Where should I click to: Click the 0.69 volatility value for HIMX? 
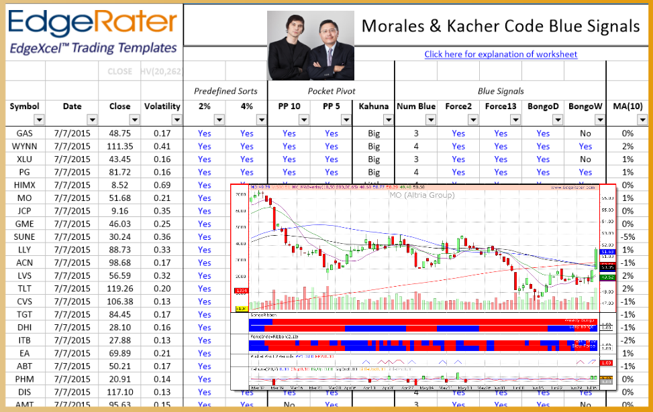(x=162, y=185)
